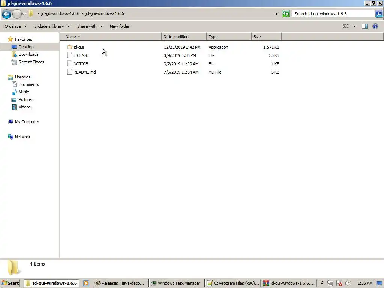This screenshot has width=384, height=288.
Task: Open the previous locations dropdown in address bar
Action: [276, 14]
